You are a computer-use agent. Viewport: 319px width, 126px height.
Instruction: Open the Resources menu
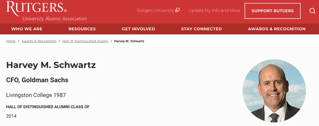pos(82,29)
